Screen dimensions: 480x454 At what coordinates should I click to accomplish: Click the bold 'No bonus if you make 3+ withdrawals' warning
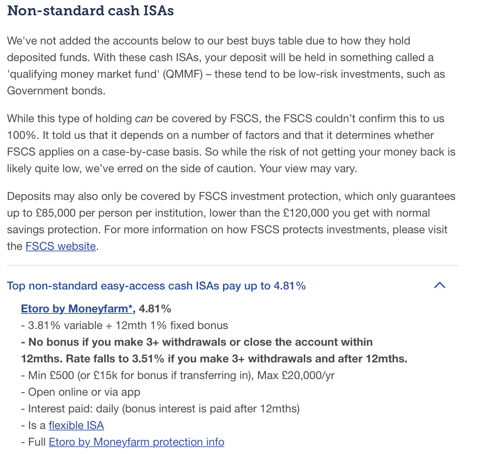coord(214,350)
